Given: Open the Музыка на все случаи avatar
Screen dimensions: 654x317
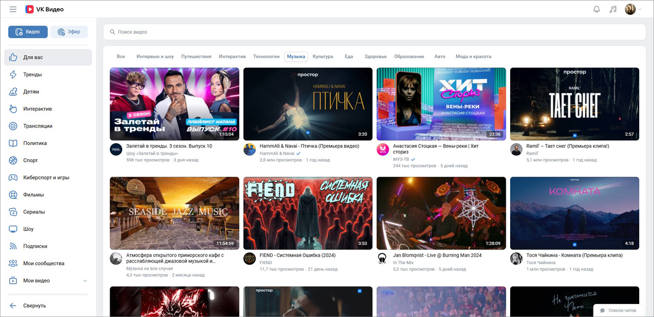Looking at the screenshot, I should click(x=116, y=259).
